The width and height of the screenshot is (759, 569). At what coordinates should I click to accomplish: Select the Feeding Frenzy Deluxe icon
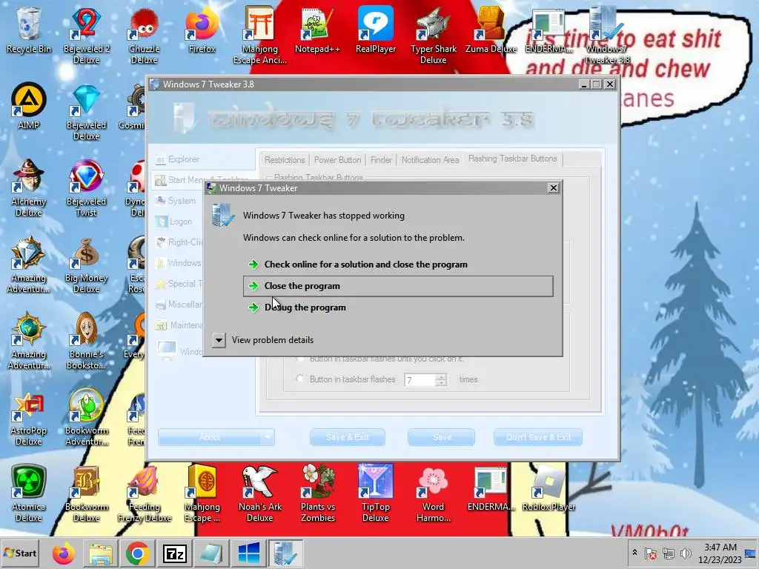point(145,494)
